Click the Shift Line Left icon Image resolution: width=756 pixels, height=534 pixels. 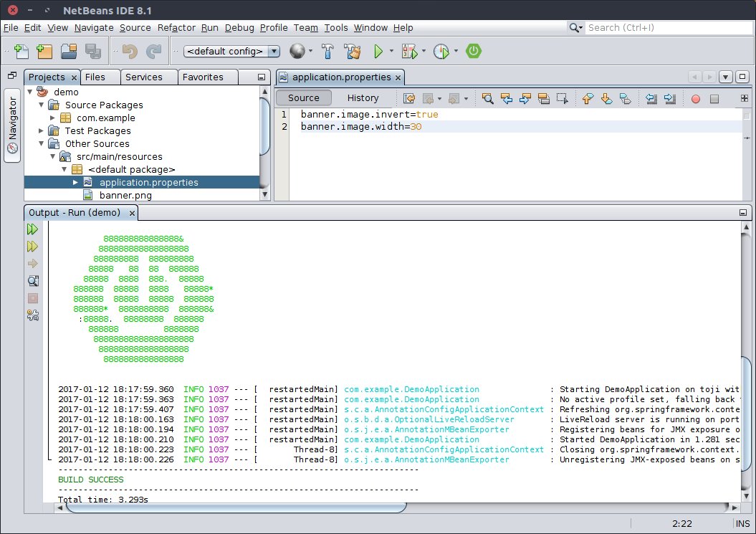[x=651, y=98]
